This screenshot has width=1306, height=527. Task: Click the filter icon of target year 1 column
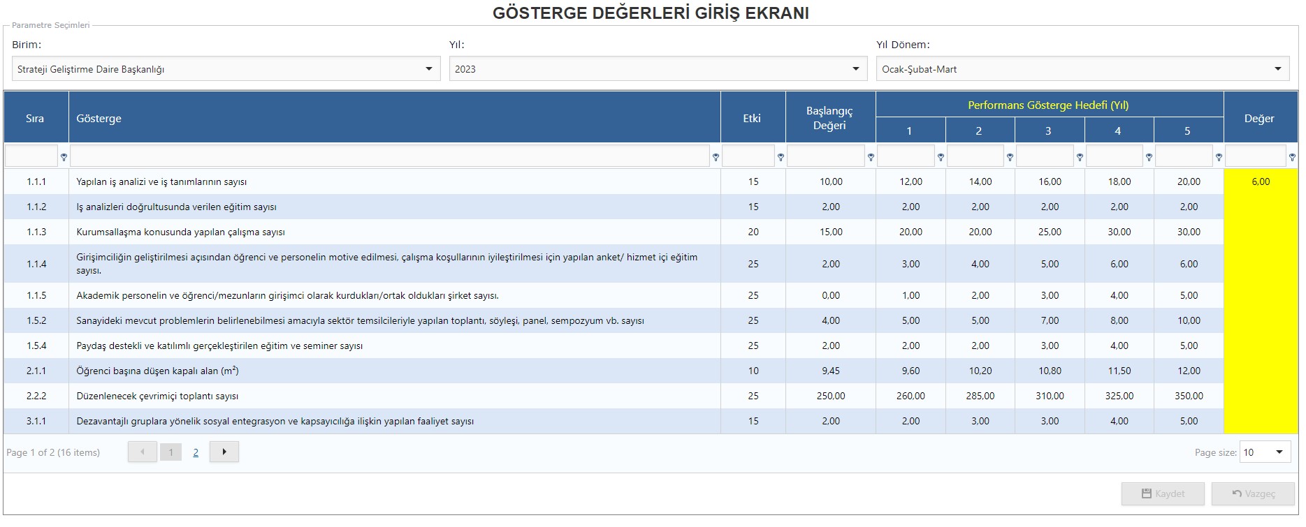click(941, 157)
